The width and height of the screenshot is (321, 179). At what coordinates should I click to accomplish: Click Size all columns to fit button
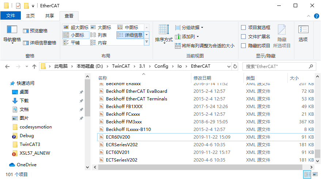[205, 46]
